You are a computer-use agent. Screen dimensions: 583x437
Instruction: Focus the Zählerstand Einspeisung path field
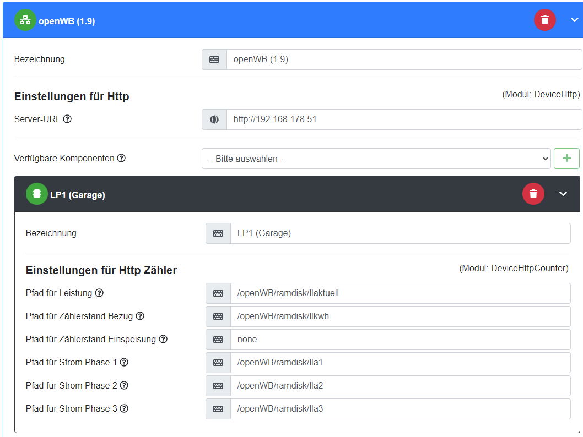pos(400,340)
